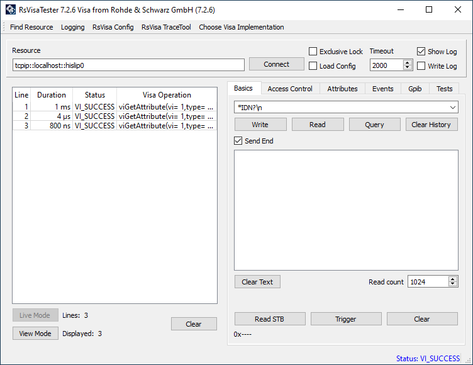Click the Line column header
This screenshot has height=365, width=473.
(21, 95)
